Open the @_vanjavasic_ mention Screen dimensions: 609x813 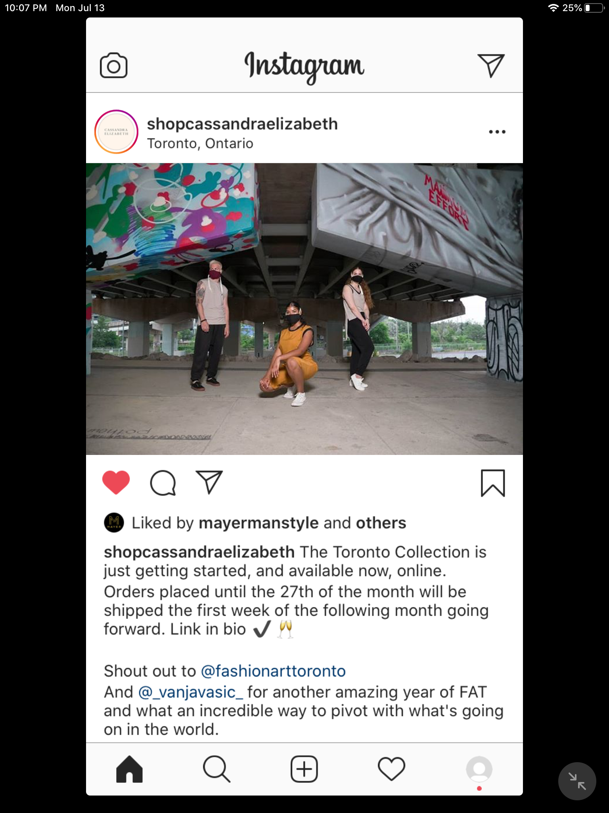pyautogui.click(x=191, y=692)
